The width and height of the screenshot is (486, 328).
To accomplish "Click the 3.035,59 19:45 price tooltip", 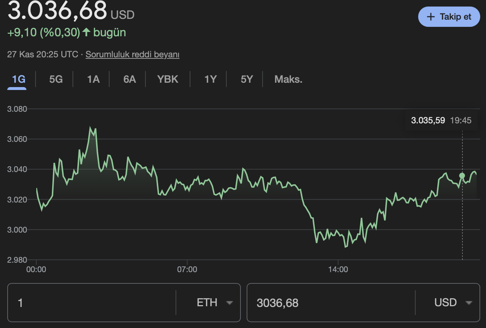I will (441, 120).
